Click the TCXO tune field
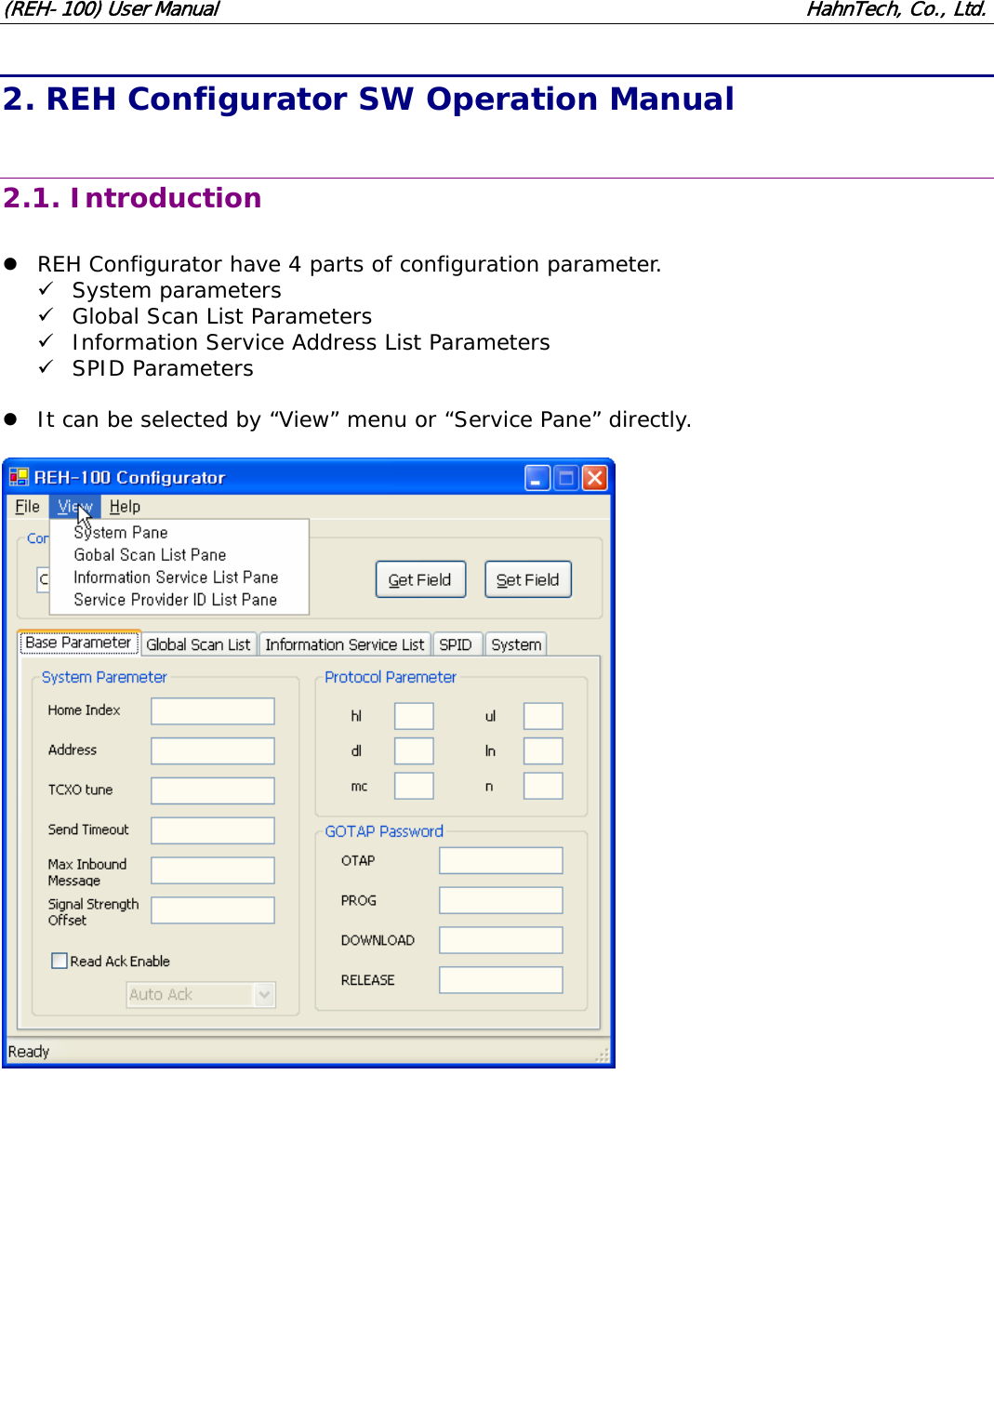 coord(212,789)
